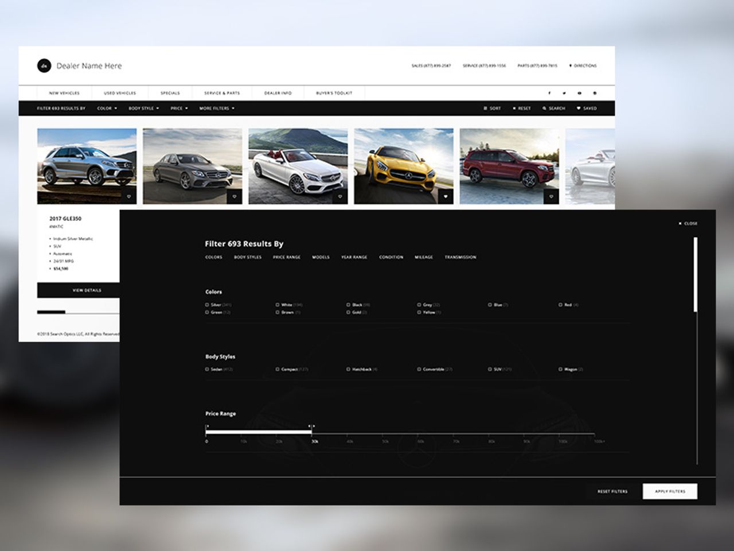Check the Green color filter
Image resolution: width=734 pixels, height=551 pixels.
click(207, 312)
